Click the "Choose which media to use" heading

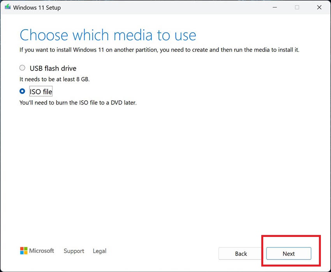pos(108,35)
